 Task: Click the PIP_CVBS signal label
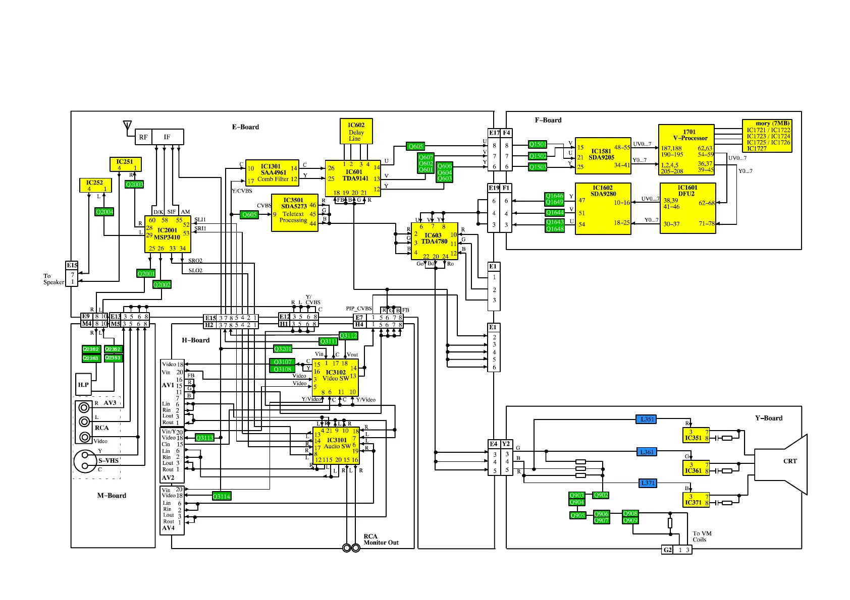(x=359, y=309)
